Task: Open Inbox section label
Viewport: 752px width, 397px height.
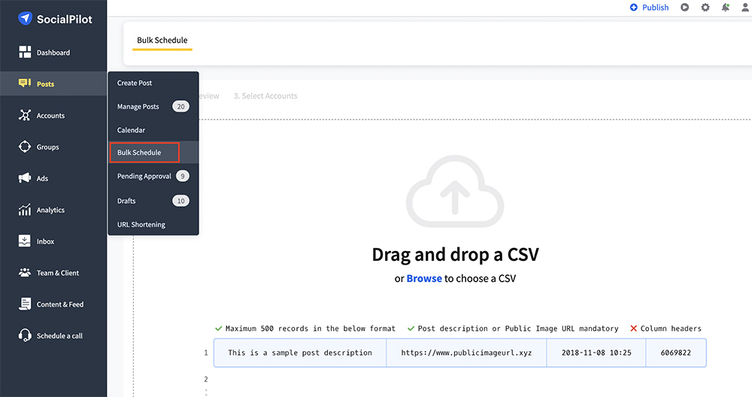Action: click(x=45, y=241)
